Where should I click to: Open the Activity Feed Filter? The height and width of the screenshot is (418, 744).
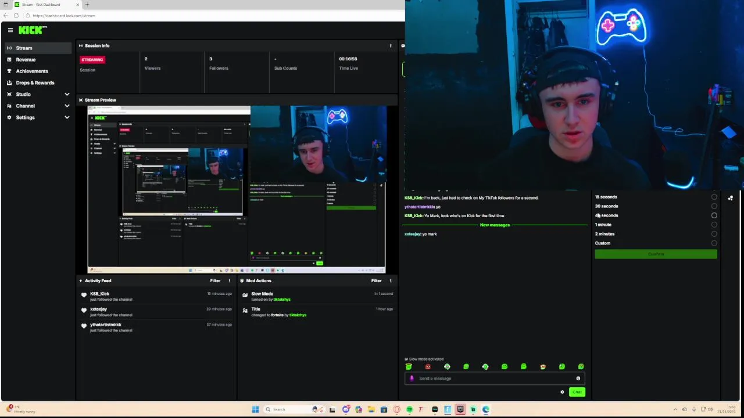(x=215, y=281)
